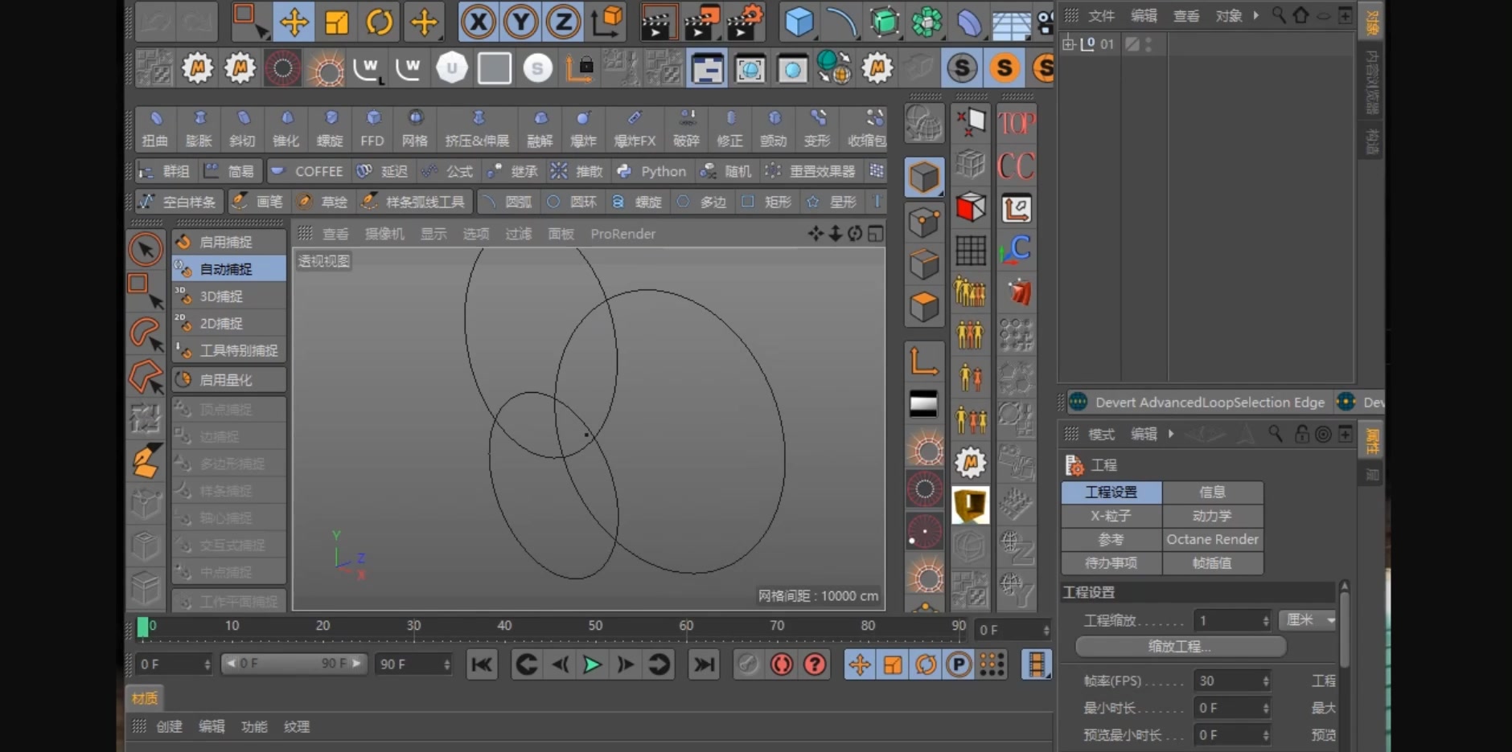1512x752 pixels.
Task: Toggle the X axis lock
Action: [479, 22]
